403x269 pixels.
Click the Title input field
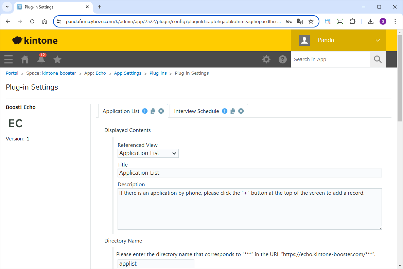coord(250,173)
